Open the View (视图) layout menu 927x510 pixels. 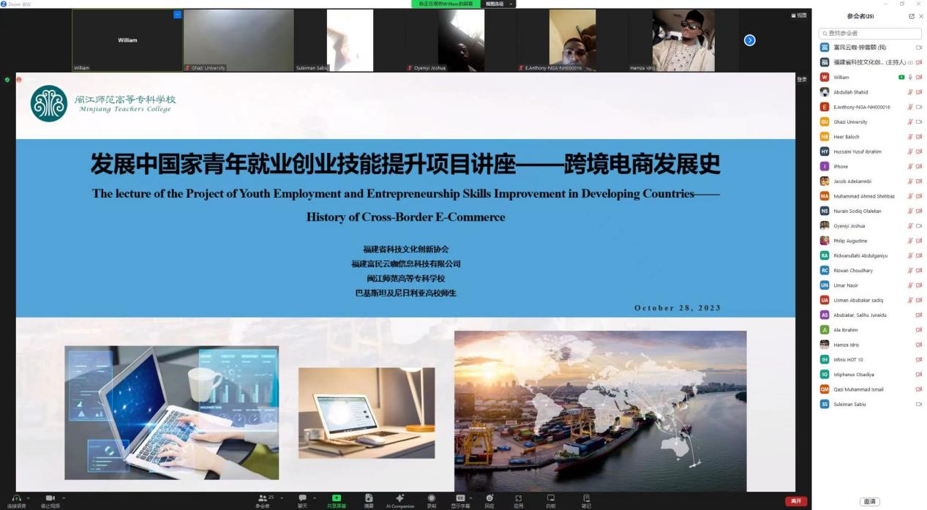coord(799,15)
